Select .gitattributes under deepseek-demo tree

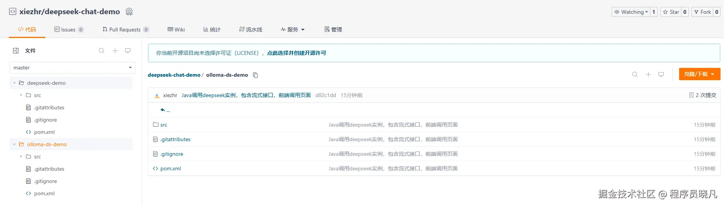pos(49,107)
